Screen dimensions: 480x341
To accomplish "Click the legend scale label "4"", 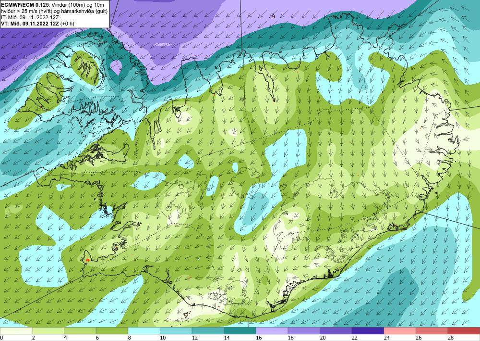I will pos(65,338).
